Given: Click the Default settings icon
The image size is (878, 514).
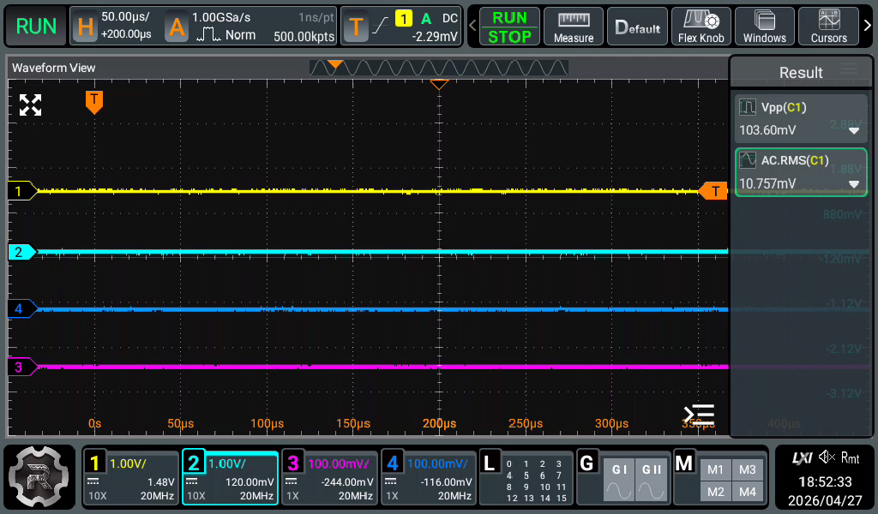Looking at the screenshot, I should 637,27.
